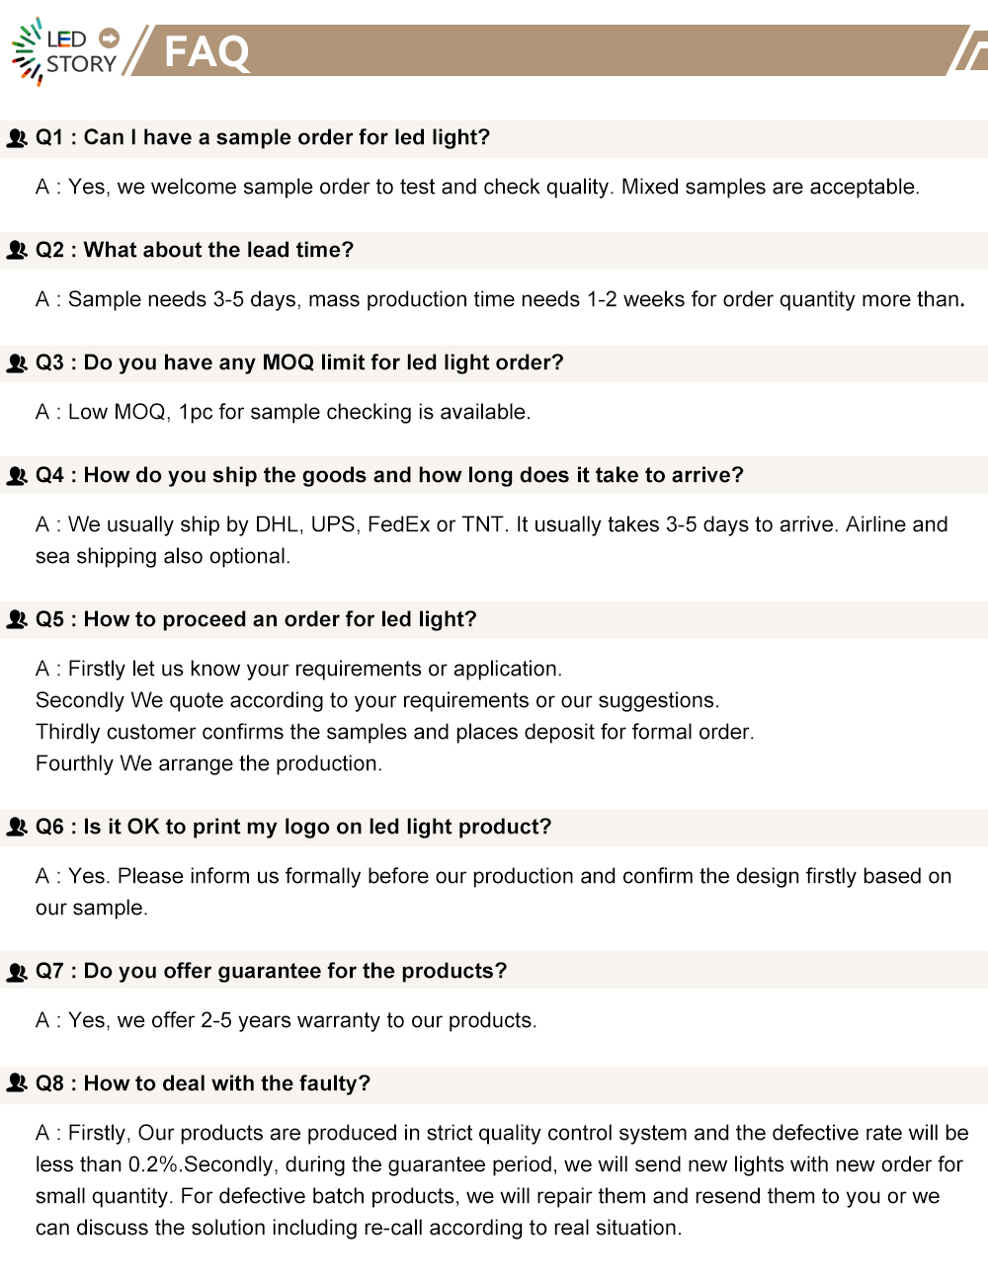
Task: Click the people icon next to Q2
Action: click(17, 251)
